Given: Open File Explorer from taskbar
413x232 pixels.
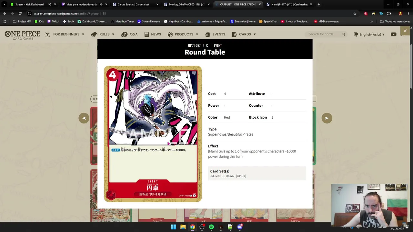Looking at the screenshot, I should (x=183, y=227).
